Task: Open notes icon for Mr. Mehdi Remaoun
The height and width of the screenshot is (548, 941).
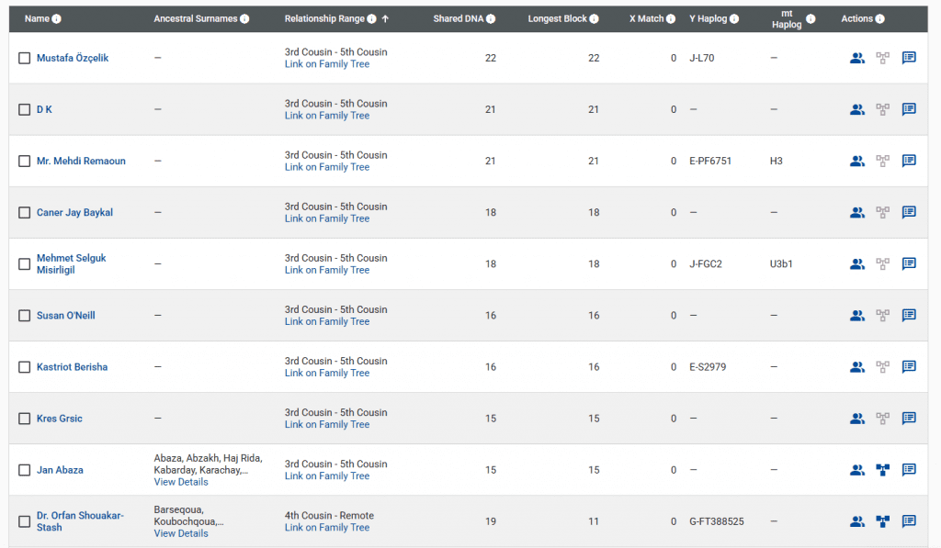Action: [x=909, y=161]
